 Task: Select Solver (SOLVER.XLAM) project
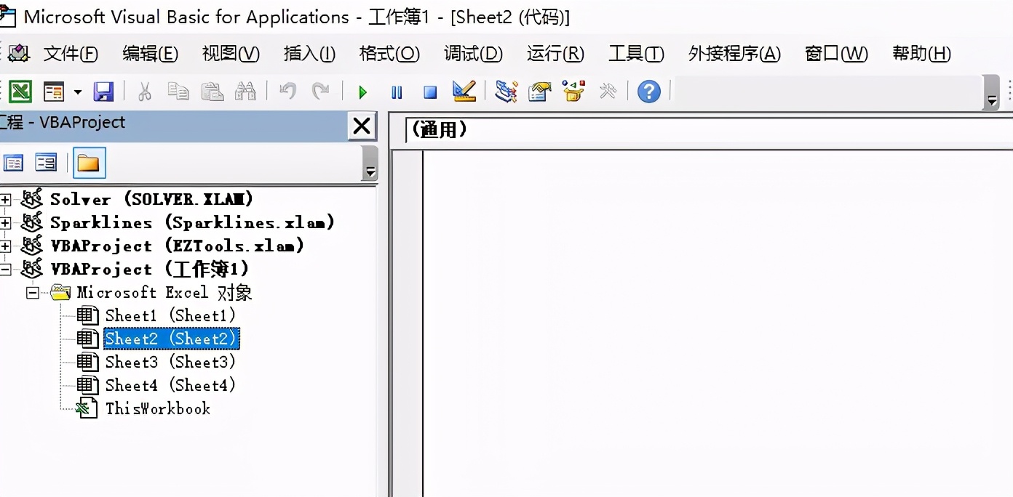151,199
